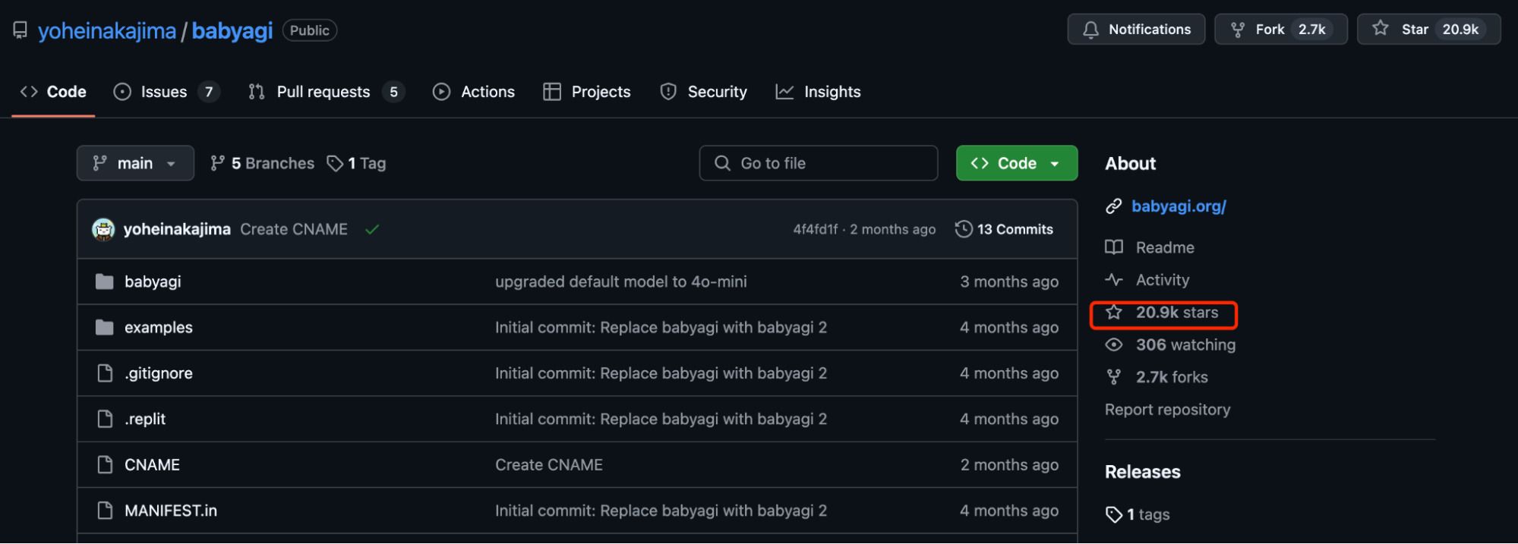Click the yoheinakajima avatar thumbnail
The height and width of the screenshot is (544, 1518).
tap(103, 229)
